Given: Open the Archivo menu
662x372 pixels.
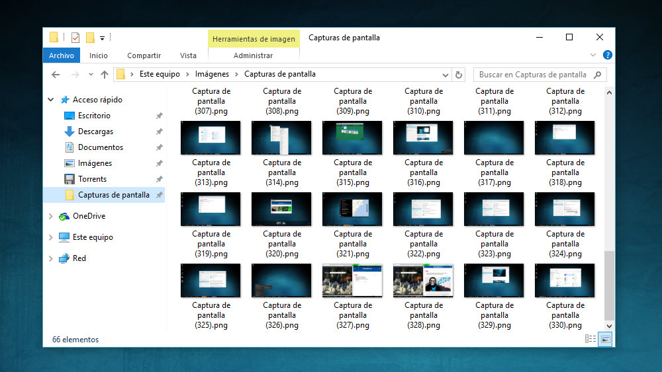Looking at the screenshot, I should coord(61,56).
